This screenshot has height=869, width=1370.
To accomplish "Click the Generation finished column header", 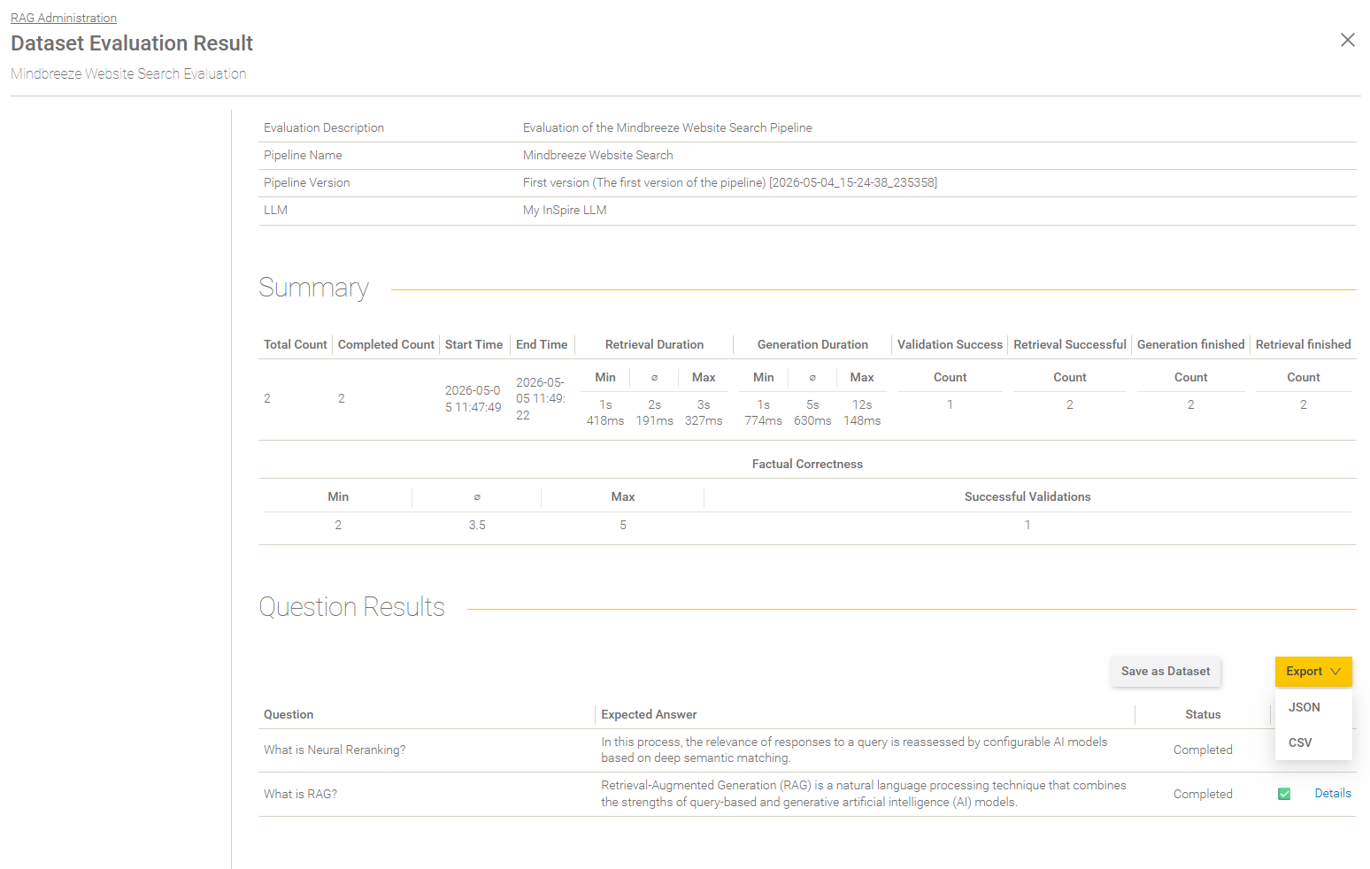I will 1191,344.
